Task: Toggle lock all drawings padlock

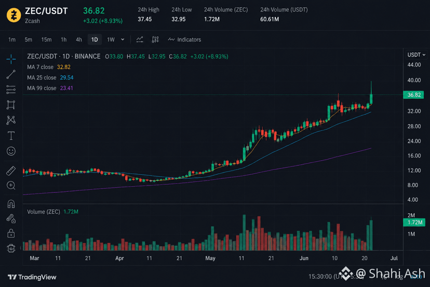Action: tap(11, 233)
